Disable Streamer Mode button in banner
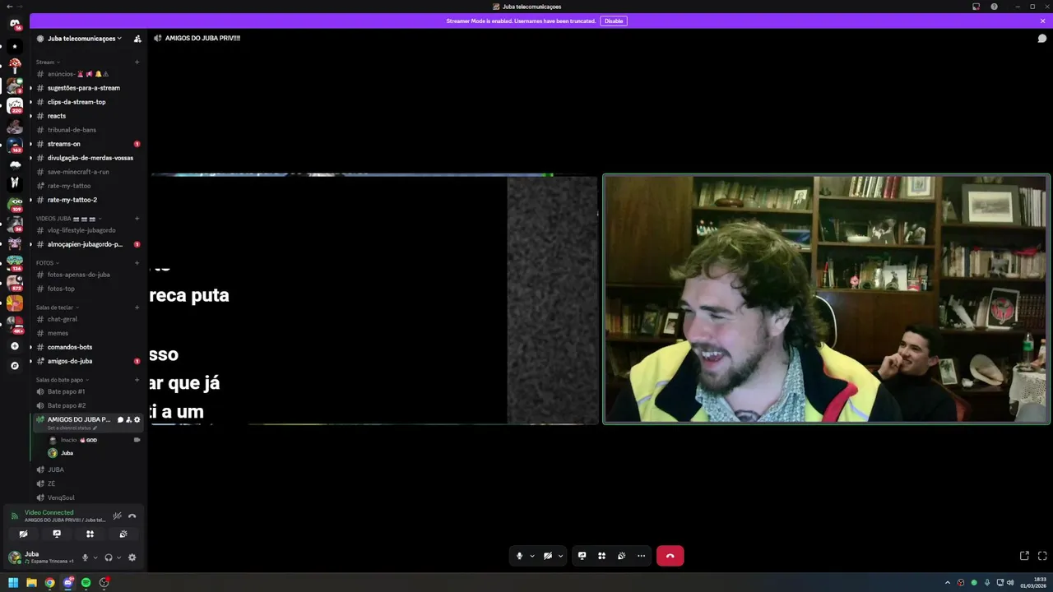This screenshot has height=592, width=1053. point(614,21)
